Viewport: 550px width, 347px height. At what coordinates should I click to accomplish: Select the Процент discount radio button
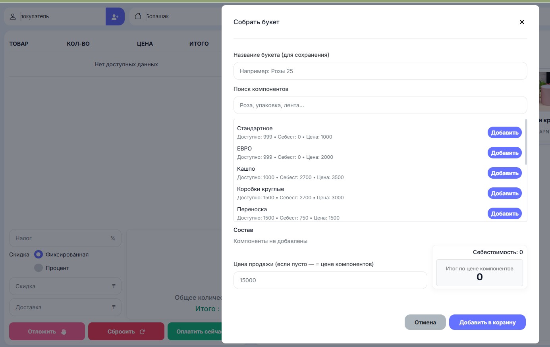click(x=39, y=268)
